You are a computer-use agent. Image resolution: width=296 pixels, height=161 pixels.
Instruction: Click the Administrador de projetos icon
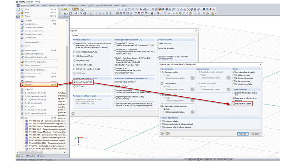tap(22, 62)
